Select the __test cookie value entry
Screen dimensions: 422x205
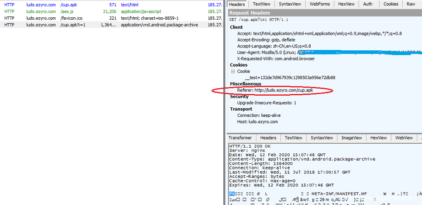290,78
